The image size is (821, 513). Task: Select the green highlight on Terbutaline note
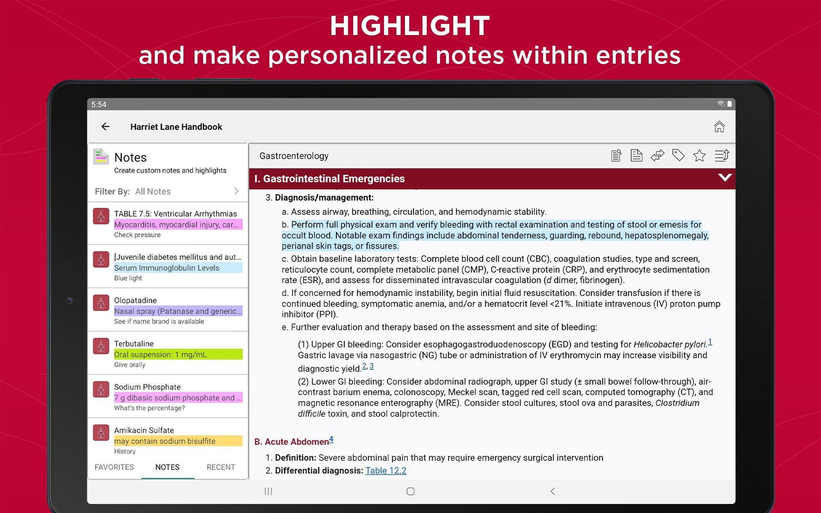point(178,354)
